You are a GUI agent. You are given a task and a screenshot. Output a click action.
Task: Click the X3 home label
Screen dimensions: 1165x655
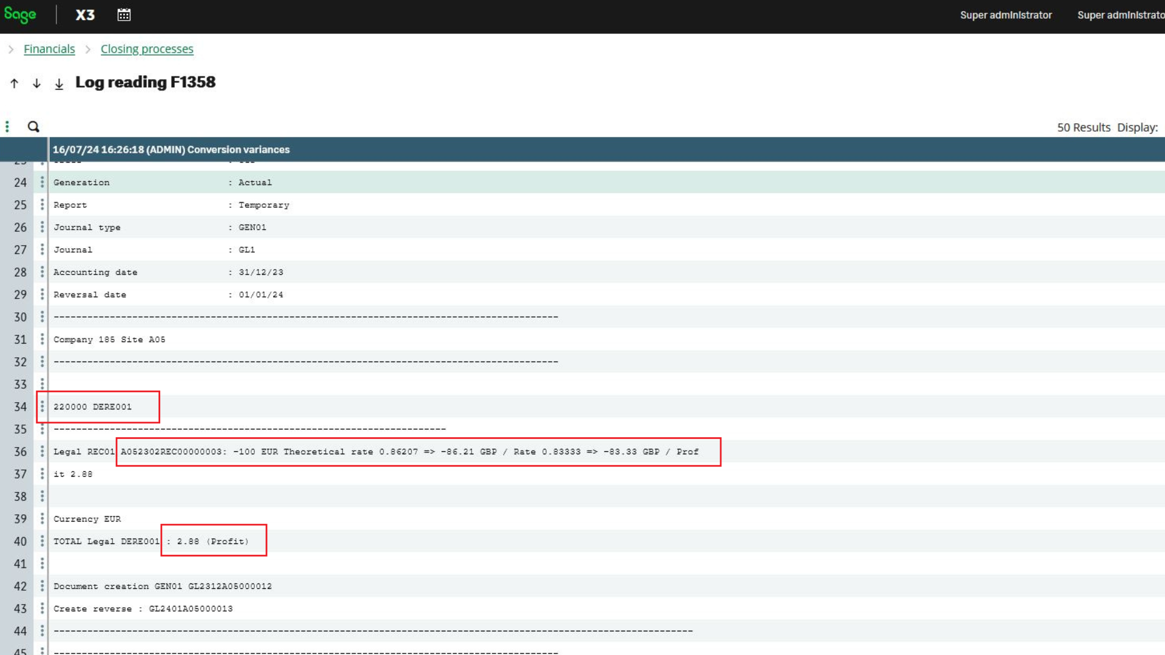85,15
